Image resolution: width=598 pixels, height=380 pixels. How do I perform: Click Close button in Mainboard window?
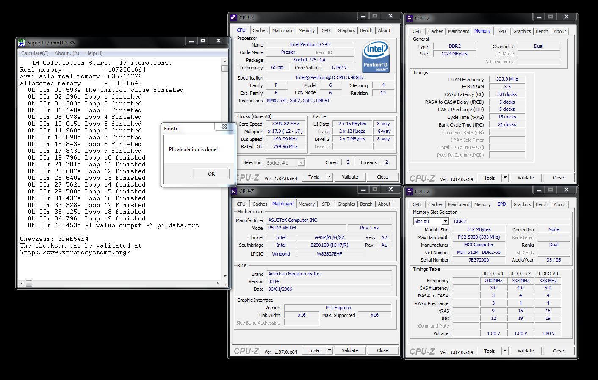(x=382, y=350)
